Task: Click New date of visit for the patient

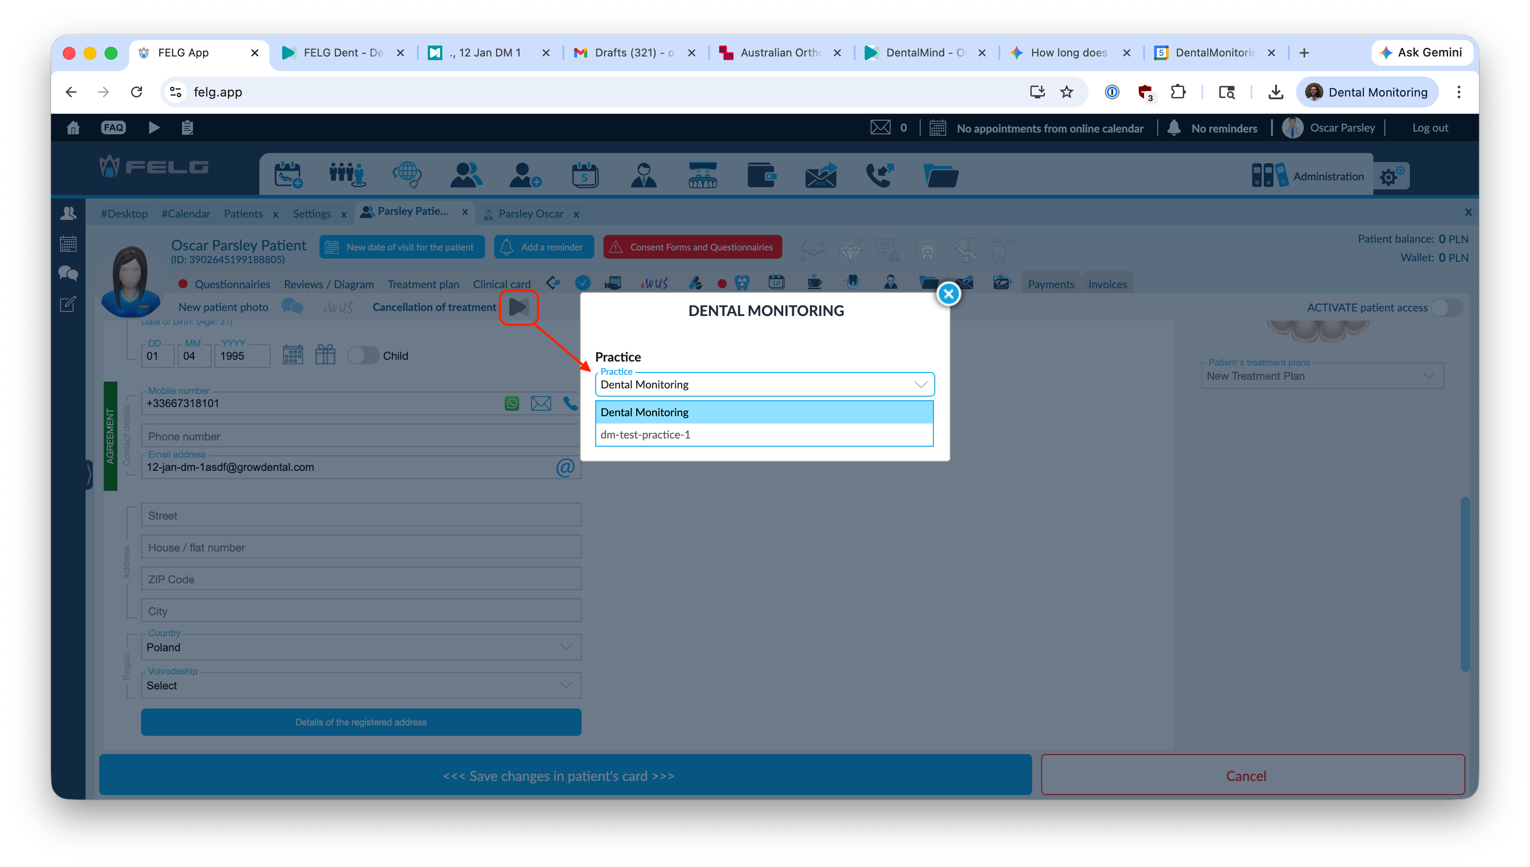Action: 402,247
